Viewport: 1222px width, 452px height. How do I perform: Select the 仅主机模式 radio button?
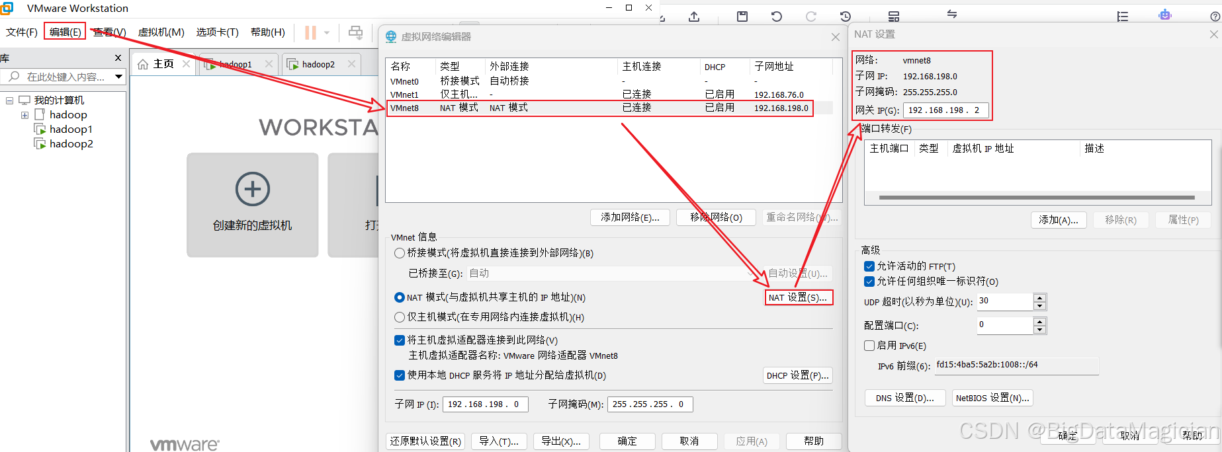tap(400, 317)
